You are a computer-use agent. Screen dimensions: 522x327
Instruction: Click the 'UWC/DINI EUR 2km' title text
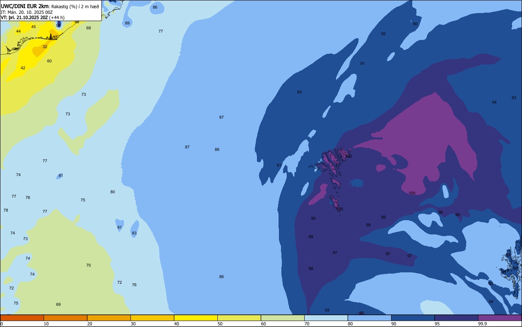pos(25,6)
